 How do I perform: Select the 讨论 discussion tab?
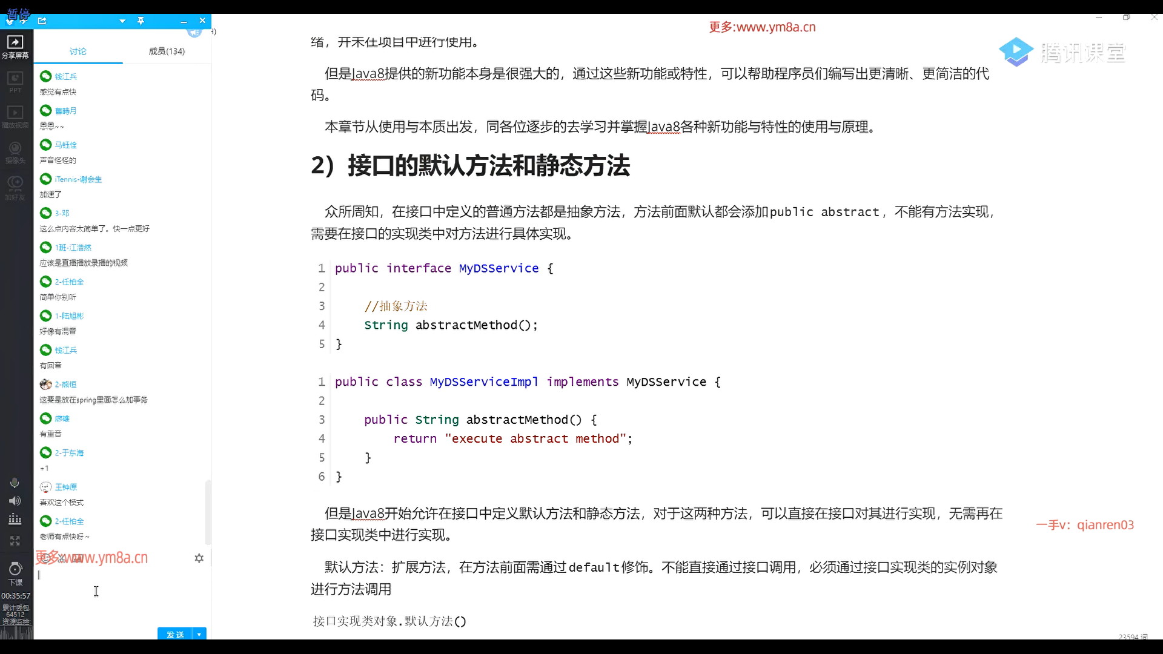point(78,51)
